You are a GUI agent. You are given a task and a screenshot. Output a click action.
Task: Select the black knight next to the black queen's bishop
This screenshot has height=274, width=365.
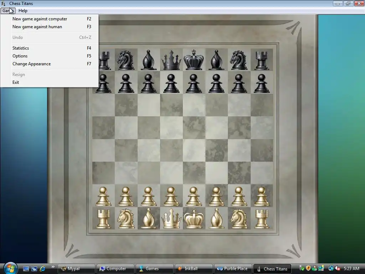pos(126,60)
